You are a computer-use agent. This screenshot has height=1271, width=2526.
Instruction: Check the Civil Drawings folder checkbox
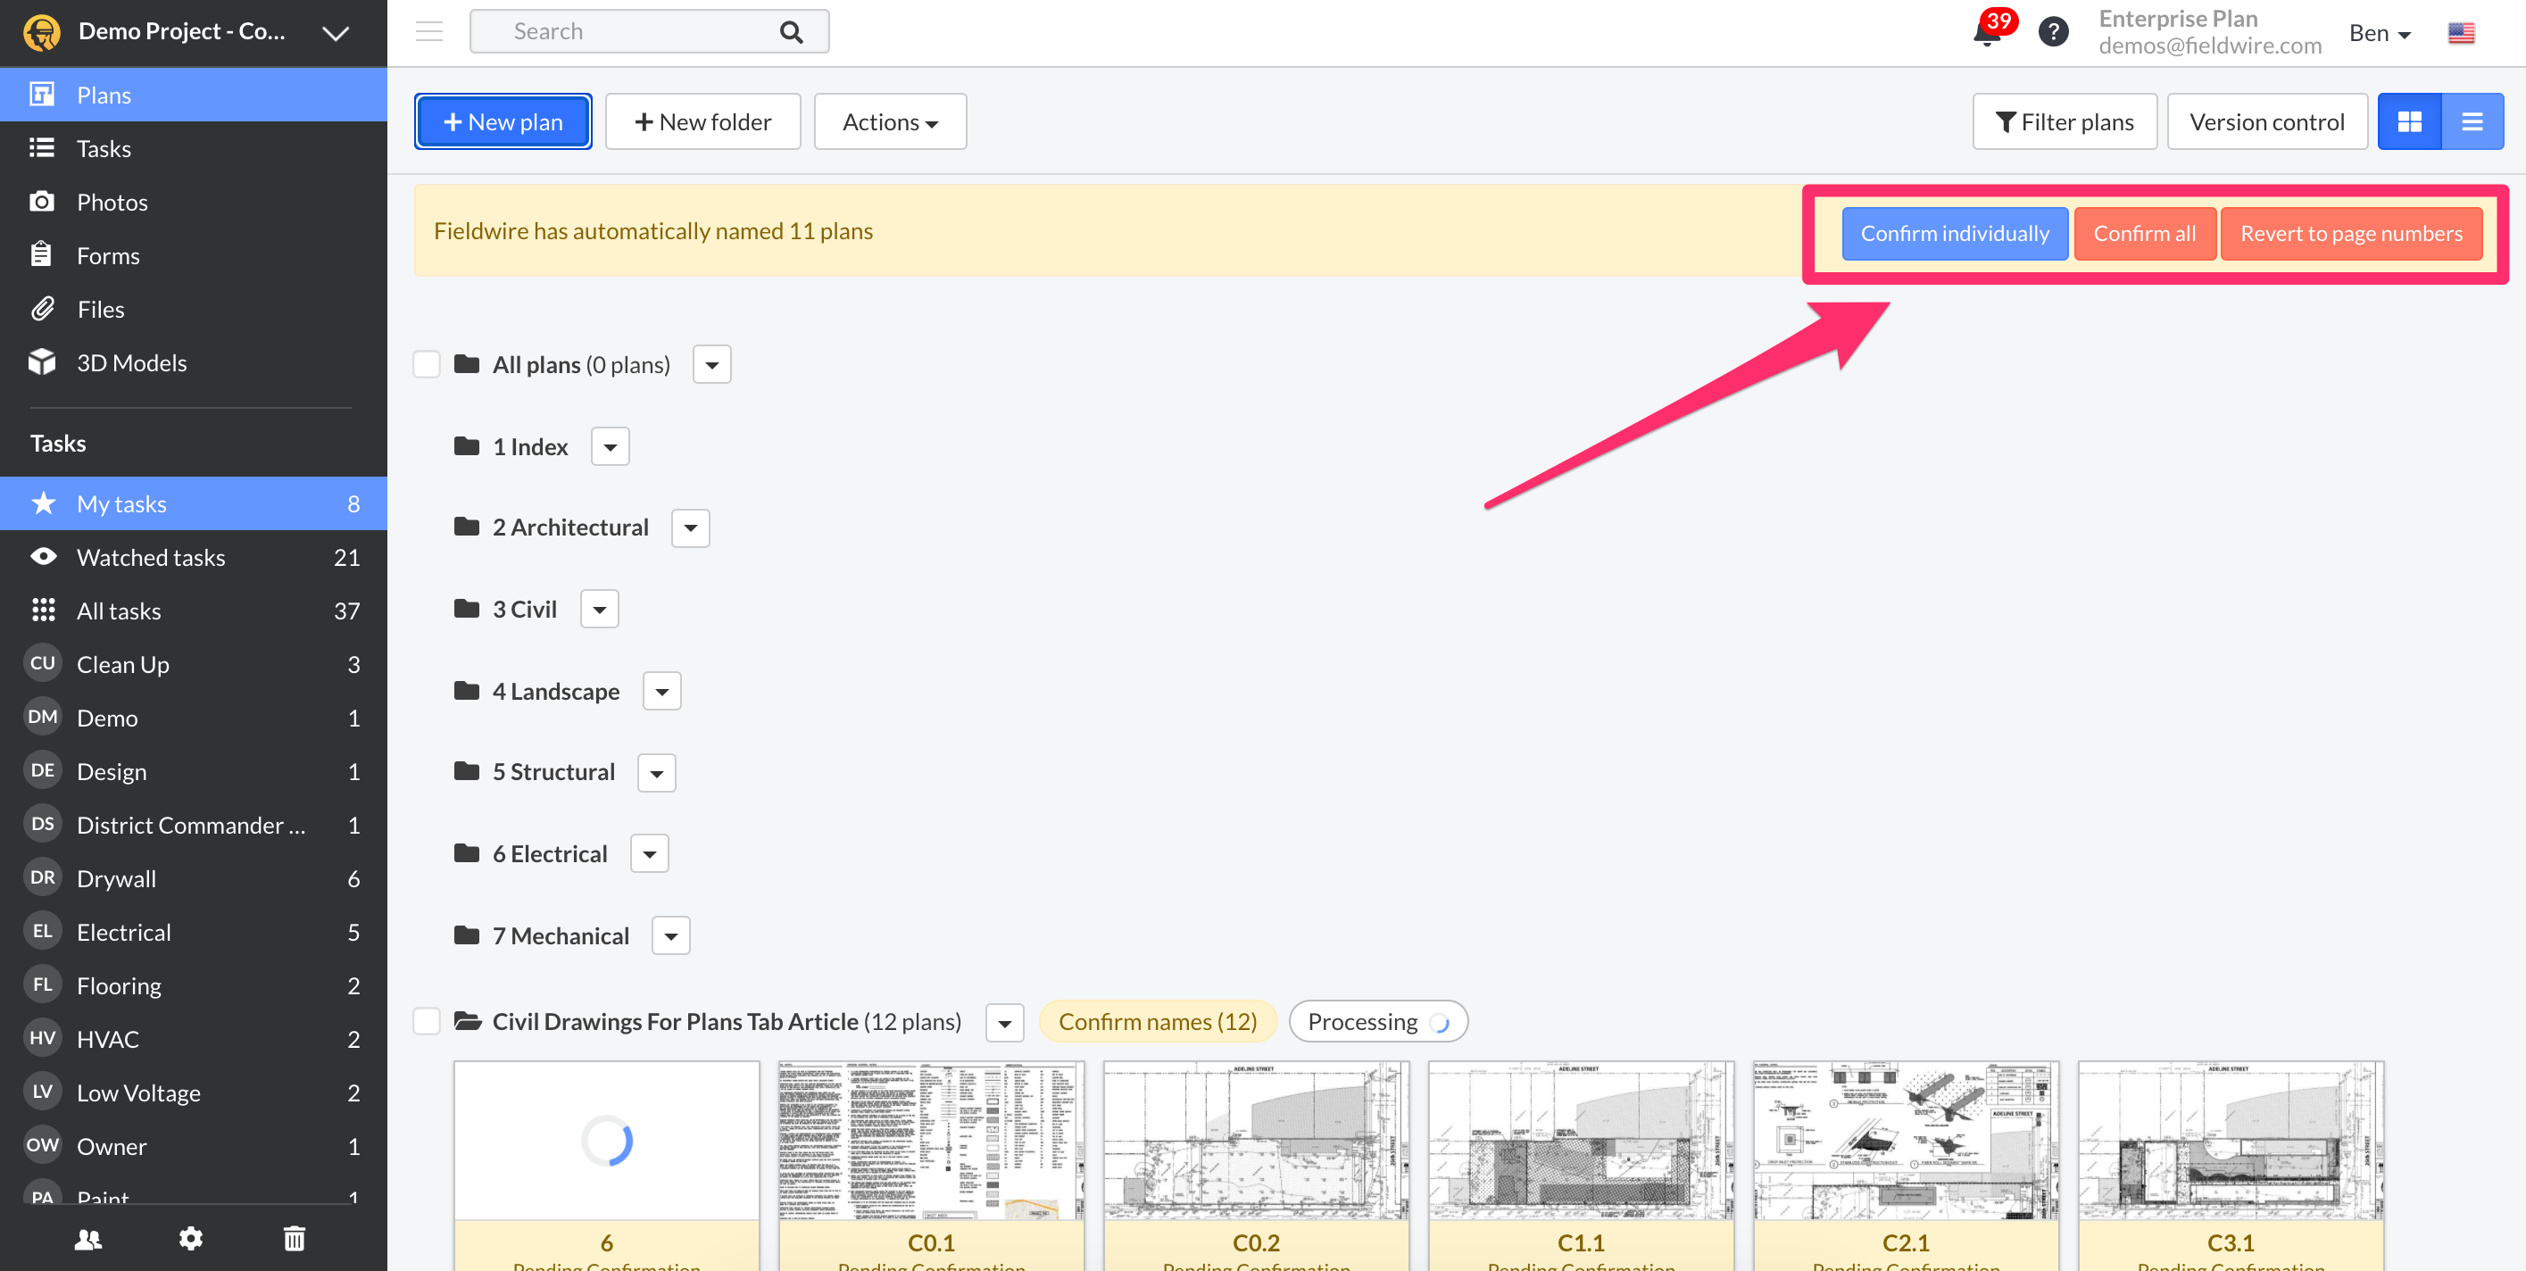(x=427, y=1021)
